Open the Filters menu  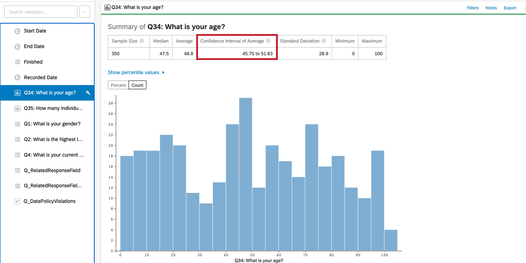pos(473,8)
